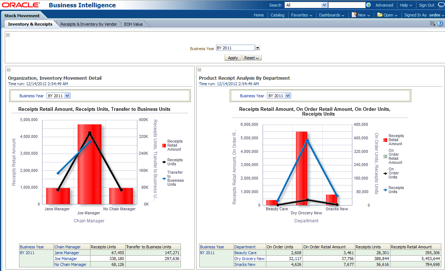Collapse the Business Year prompt section
This screenshot has width=445, height=271.
click(x=8, y=35)
